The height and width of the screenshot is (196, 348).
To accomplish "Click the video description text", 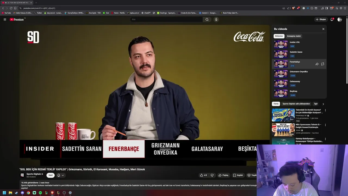I will pos(139,187).
